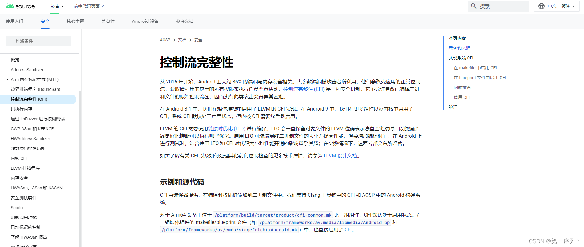Open 通过 libFuzzer 进行模糊测试 item

[38, 119]
